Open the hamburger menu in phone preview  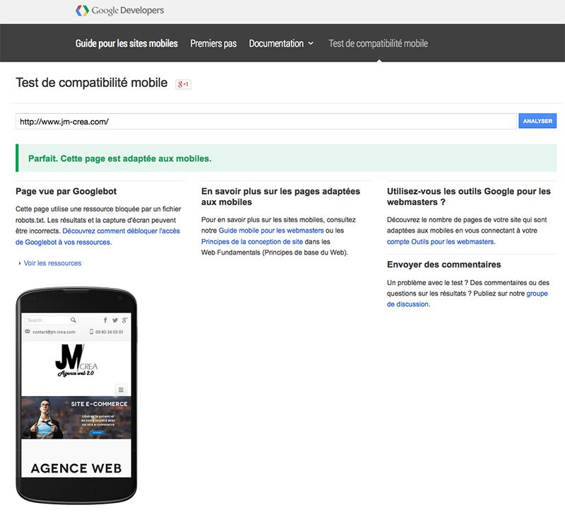coord(121,390)
